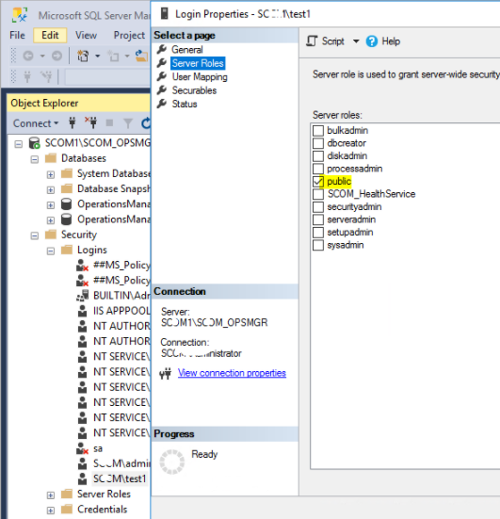Check the bulkadmin server role
Image resolution: width=500 pixels, height=519 pixels.
click(x=318, y=130)
